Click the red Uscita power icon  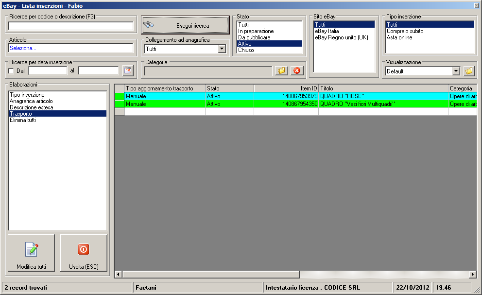84,249
